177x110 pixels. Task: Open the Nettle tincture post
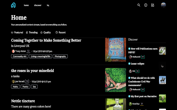tap(23, 101)
